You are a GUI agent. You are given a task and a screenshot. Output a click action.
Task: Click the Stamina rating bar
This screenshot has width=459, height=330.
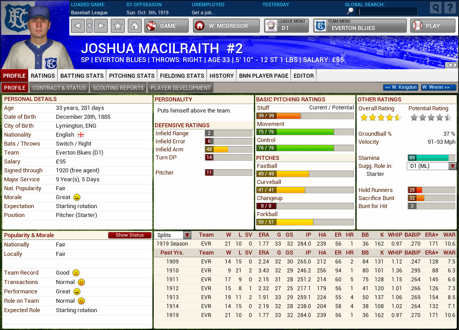(431, 158)
